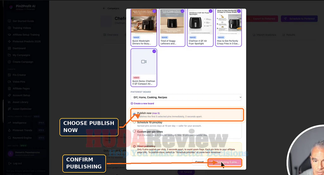Open Dashboard sidebar icon
Image resolution: width=324 pixels, height=175 pixels.
pyautogui.click(x=9, y=48)
